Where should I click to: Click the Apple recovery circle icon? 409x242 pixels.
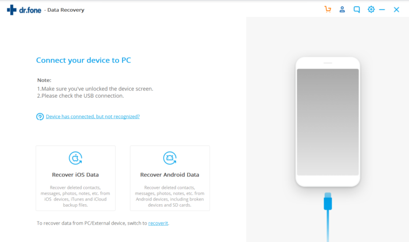click(x=75, y=158)
